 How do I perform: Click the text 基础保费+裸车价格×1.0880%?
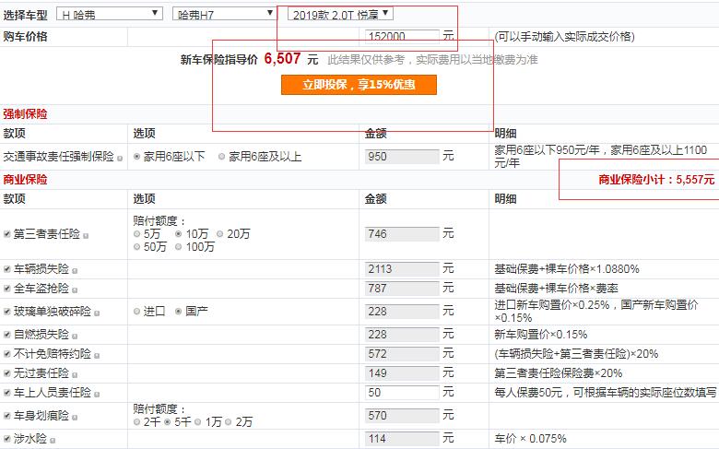click(x=567, y=269)
